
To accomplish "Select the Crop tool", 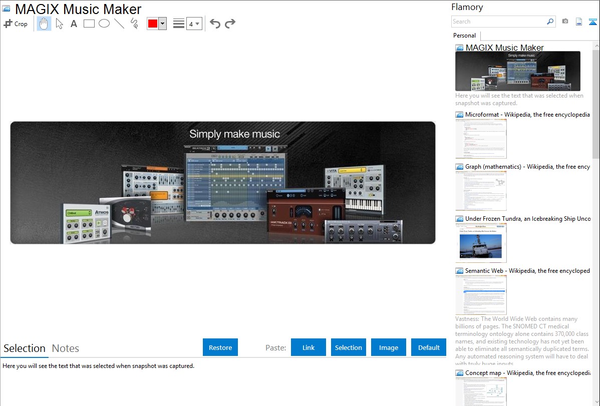I will [16, 24].
